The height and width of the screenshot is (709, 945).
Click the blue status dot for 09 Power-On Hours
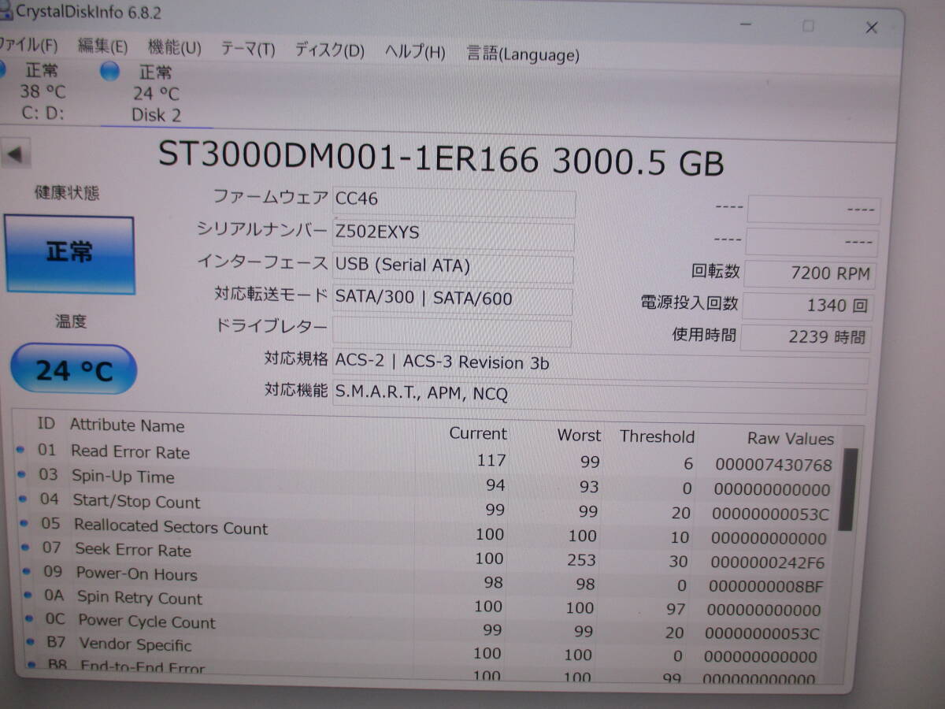[x=27, y=570]
